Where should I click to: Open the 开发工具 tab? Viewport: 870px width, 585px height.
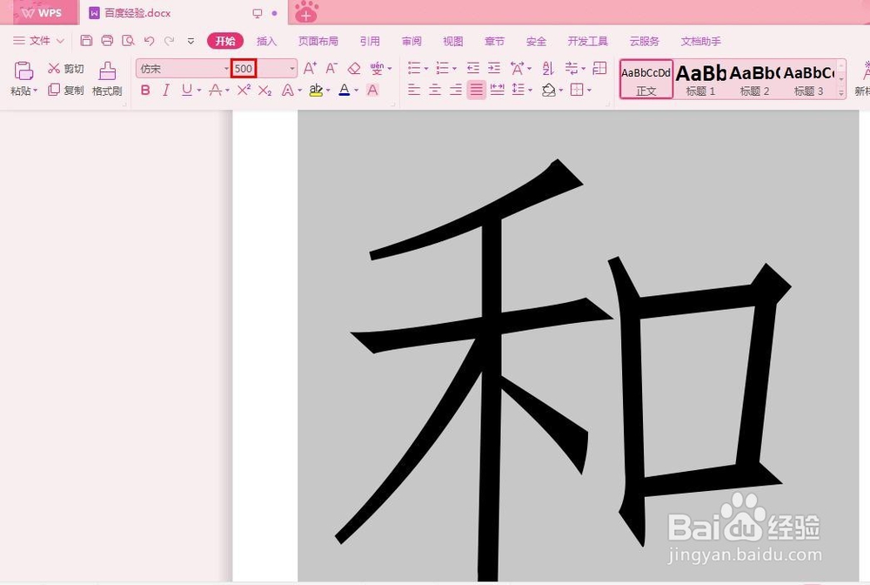587,41
